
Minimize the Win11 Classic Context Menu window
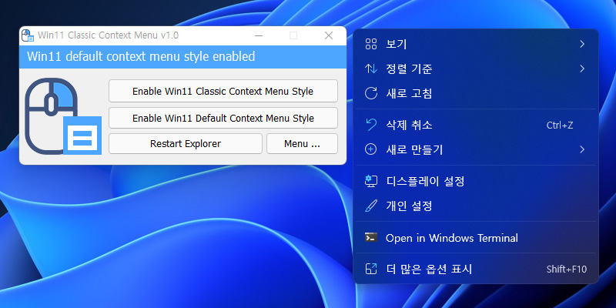pos(259,35)
